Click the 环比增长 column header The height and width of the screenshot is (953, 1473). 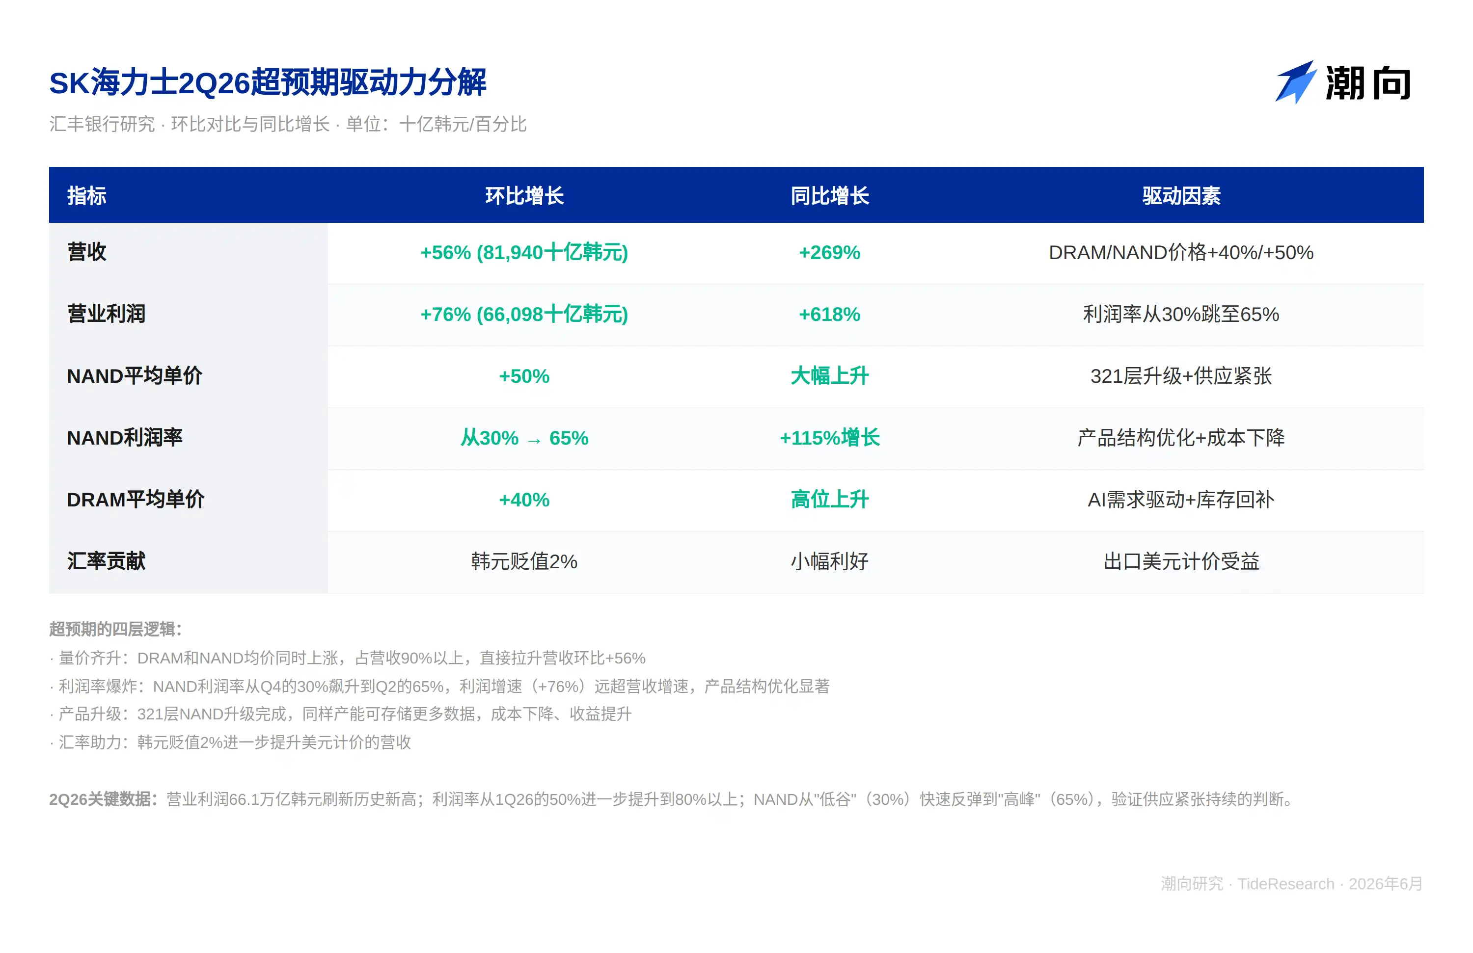524,196
